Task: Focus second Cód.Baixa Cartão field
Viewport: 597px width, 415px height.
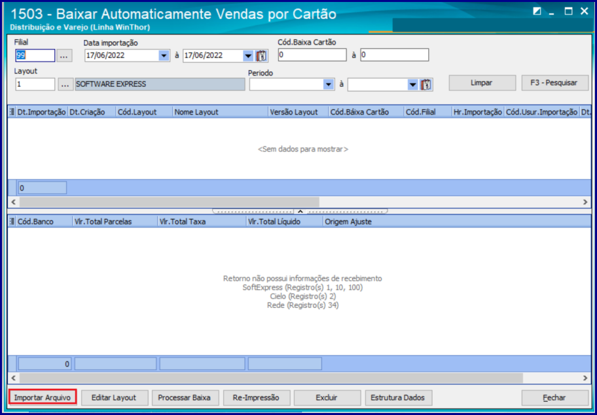Action: (x=395, y=55)
